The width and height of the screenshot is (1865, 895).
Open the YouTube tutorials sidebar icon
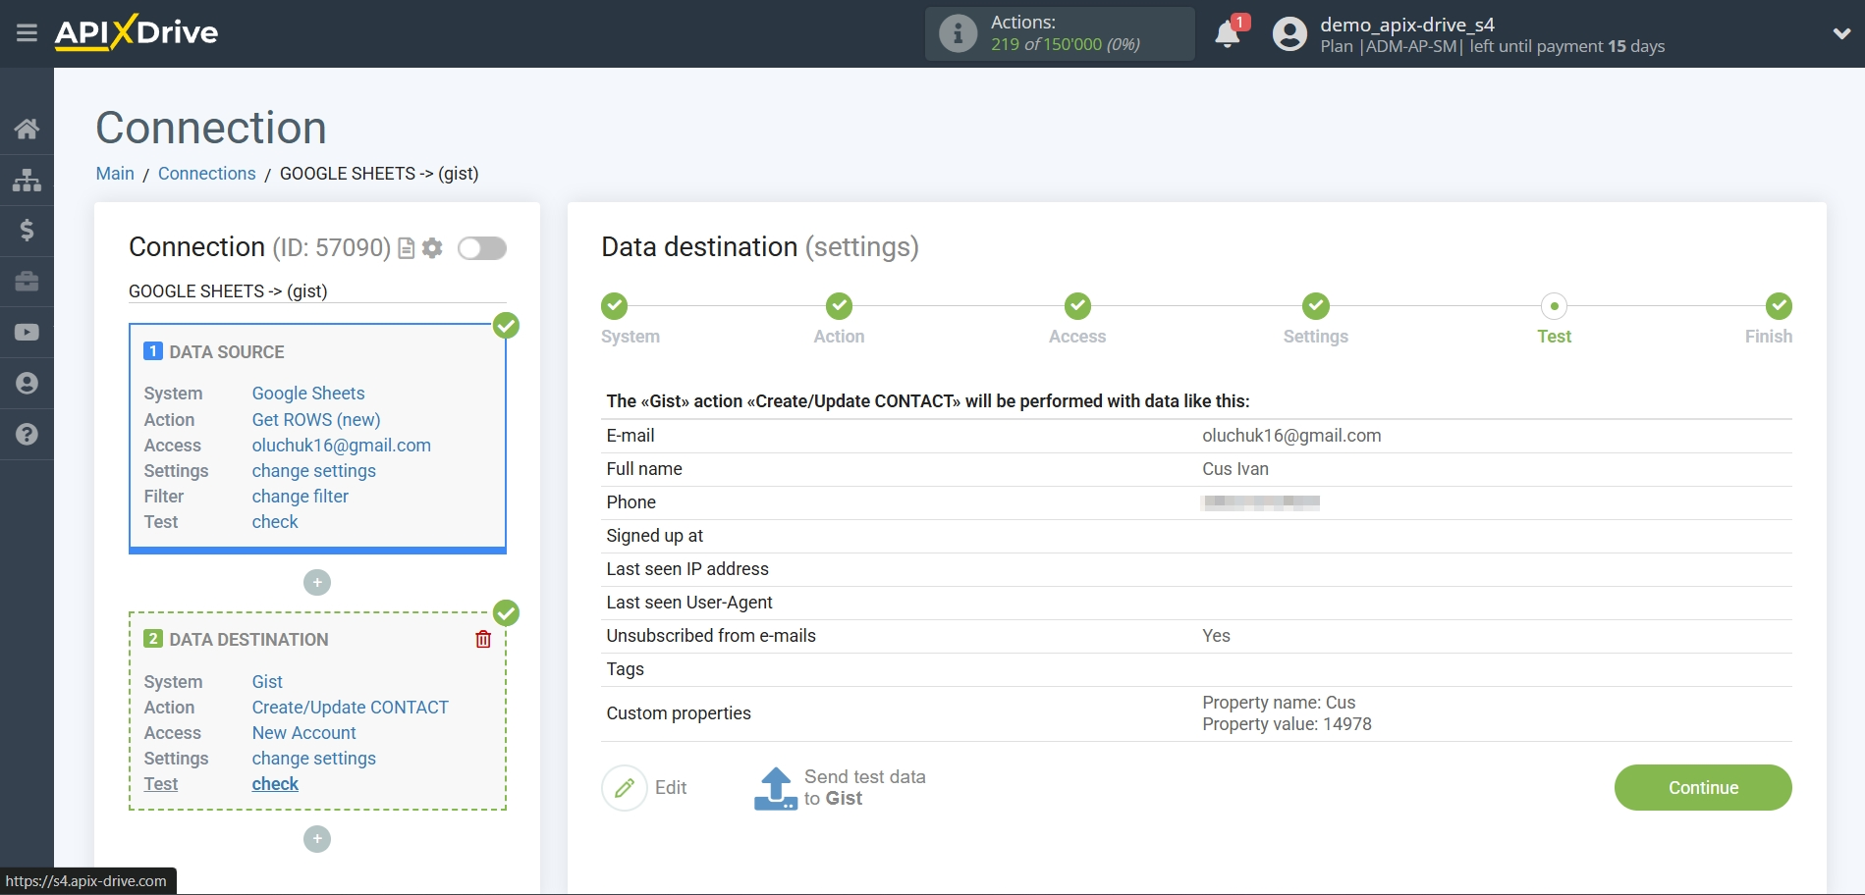(x=27, y=333)
